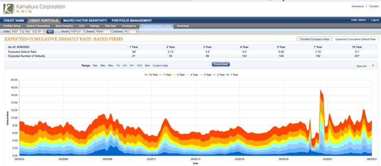Click the Logout link

[374, 20]
